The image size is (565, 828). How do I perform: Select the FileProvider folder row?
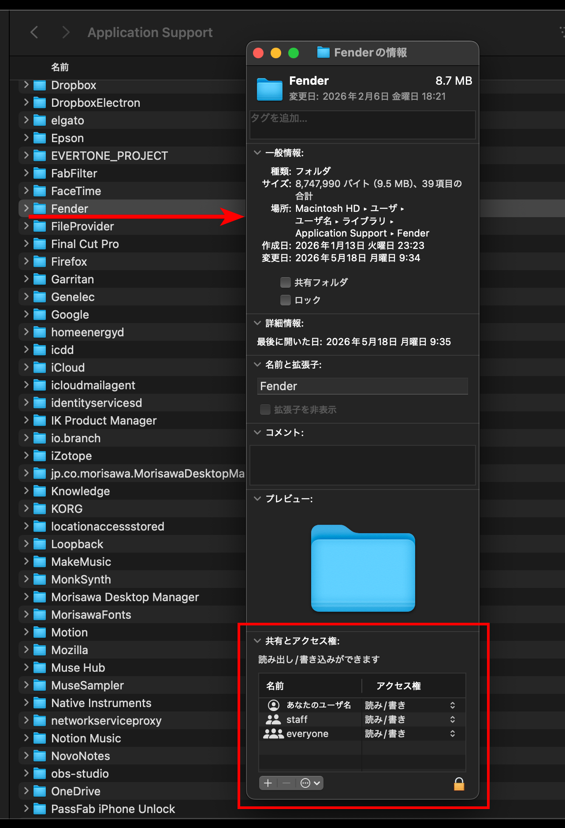tap(132, 226)
